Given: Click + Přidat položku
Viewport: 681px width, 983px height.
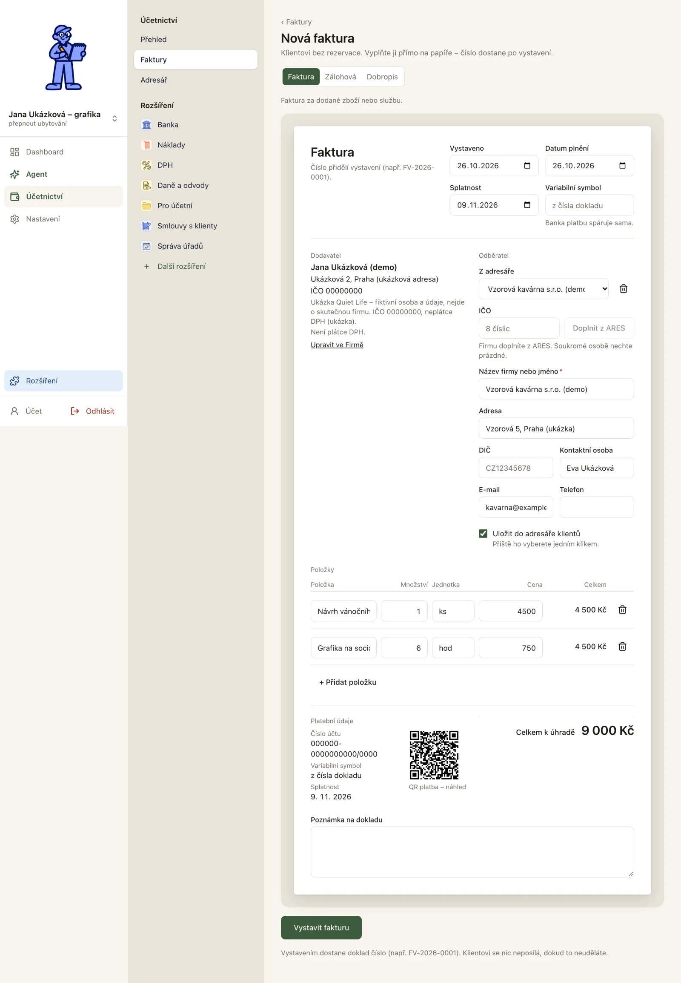Looking at the screenshot, I should (x=347, y=682).
